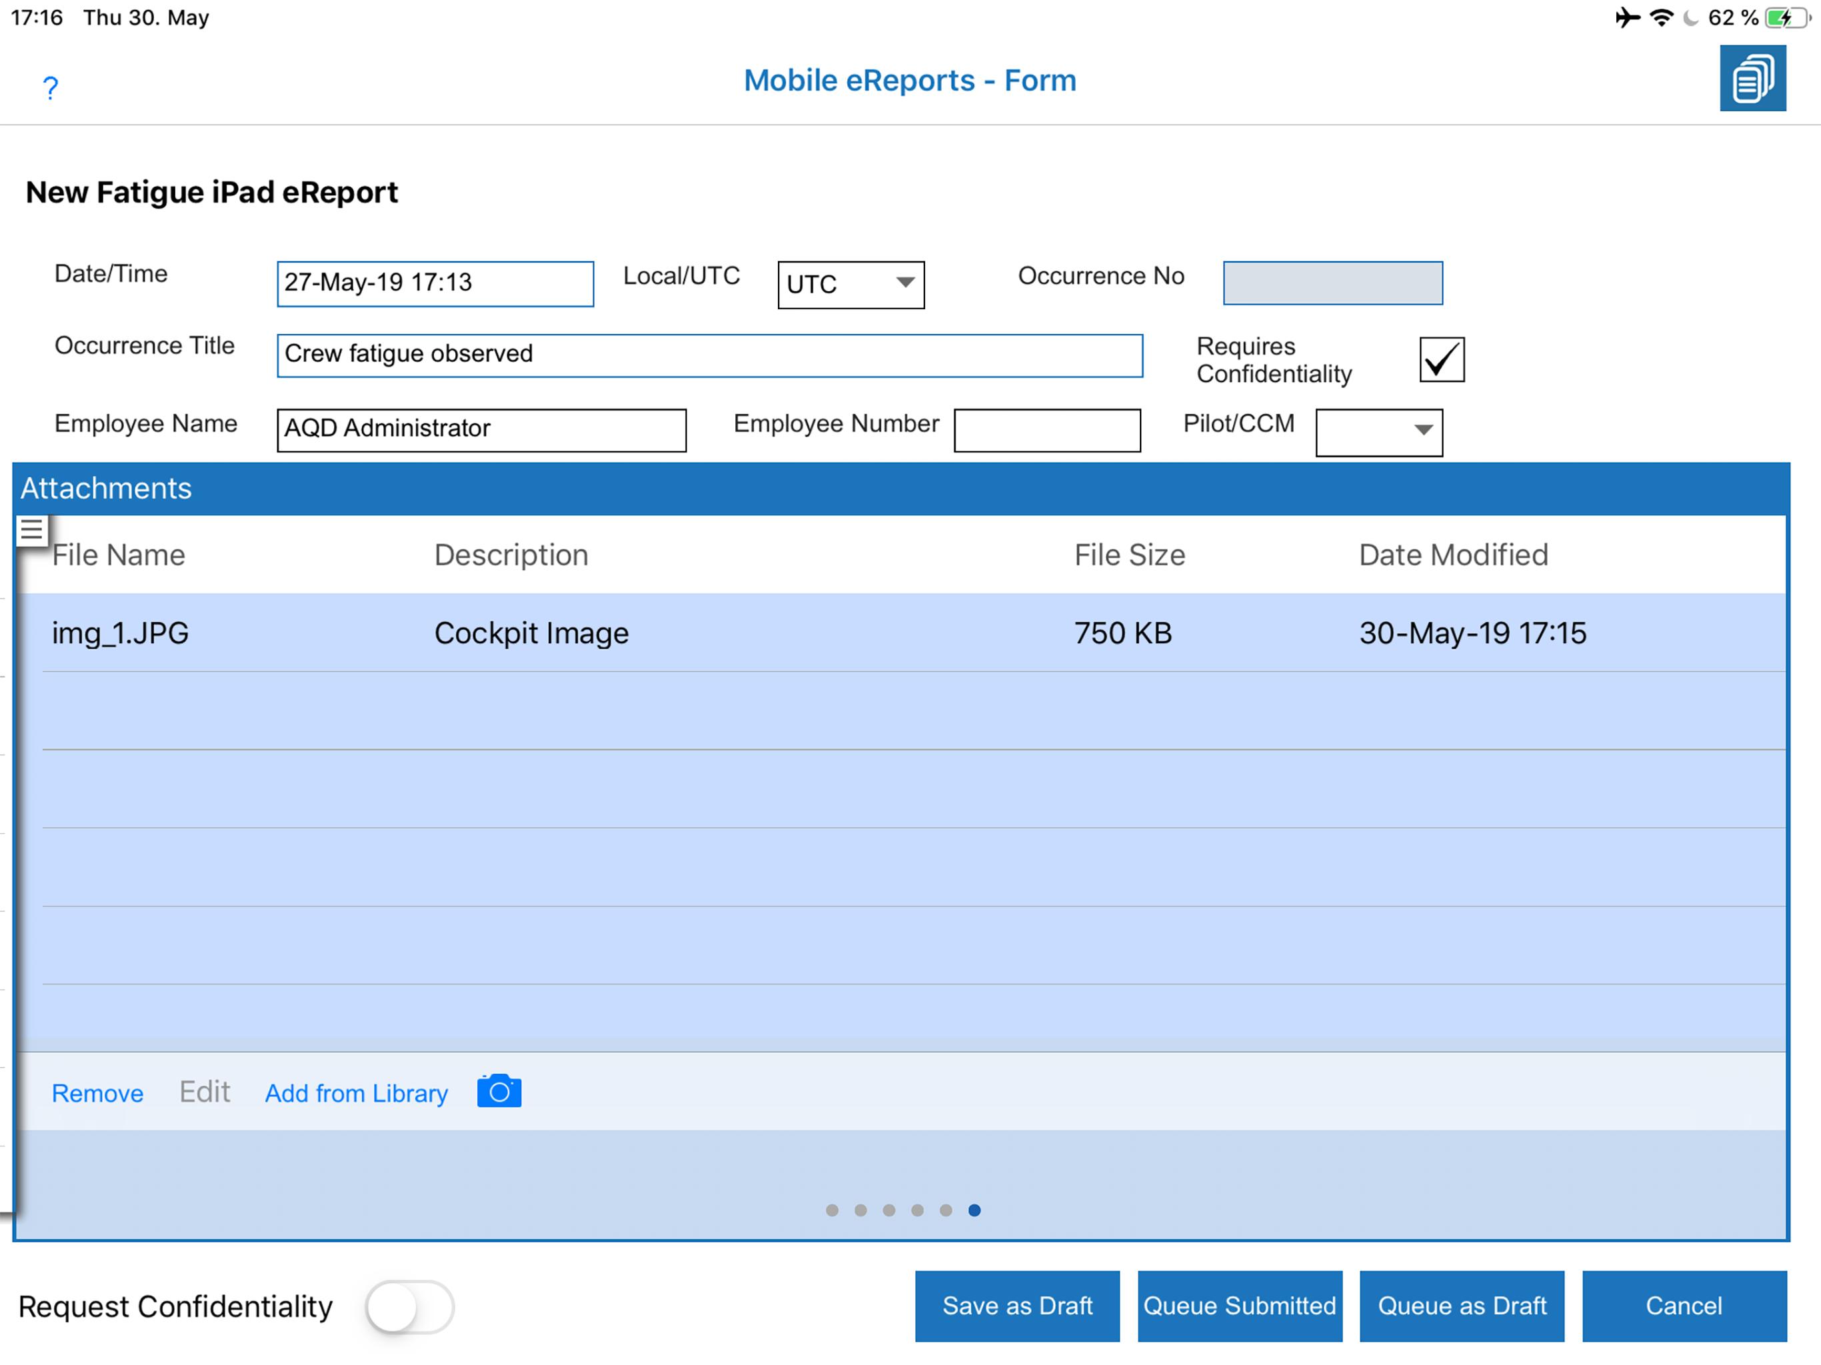Open the Local/UTC dropdown
The width and height of the screenshot is (1821, 1365).
pos(851,285)
